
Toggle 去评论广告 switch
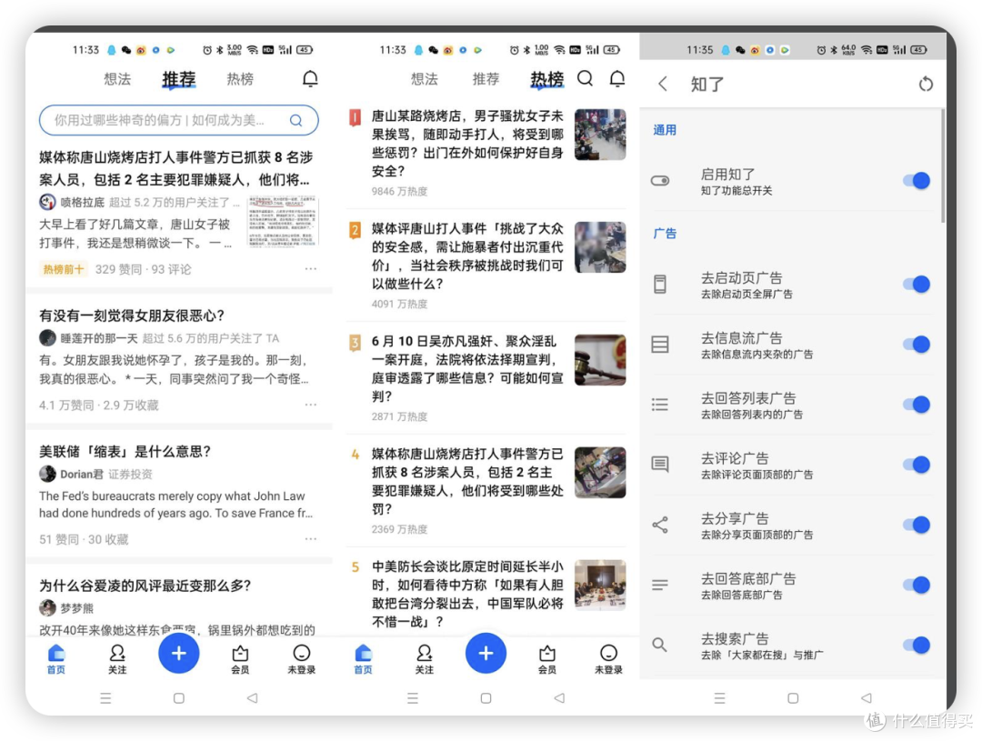(x=917, y=464)
